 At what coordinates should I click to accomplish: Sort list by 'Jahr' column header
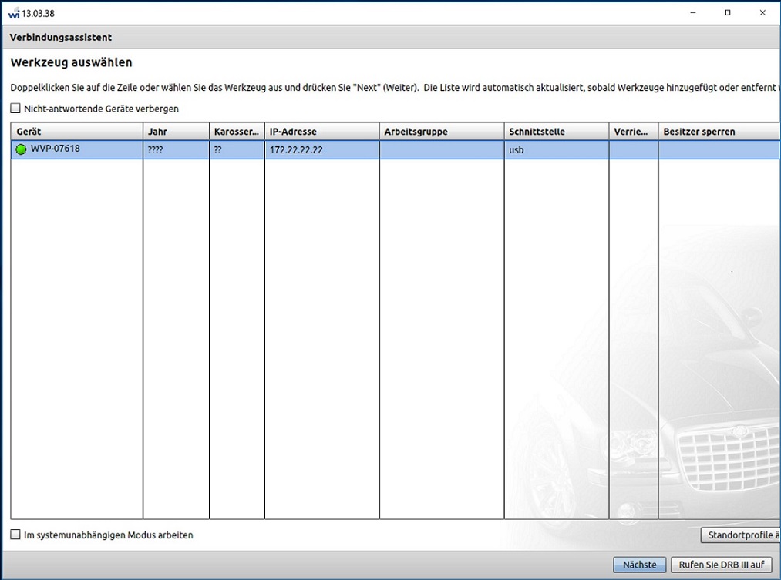click(176, 132)
